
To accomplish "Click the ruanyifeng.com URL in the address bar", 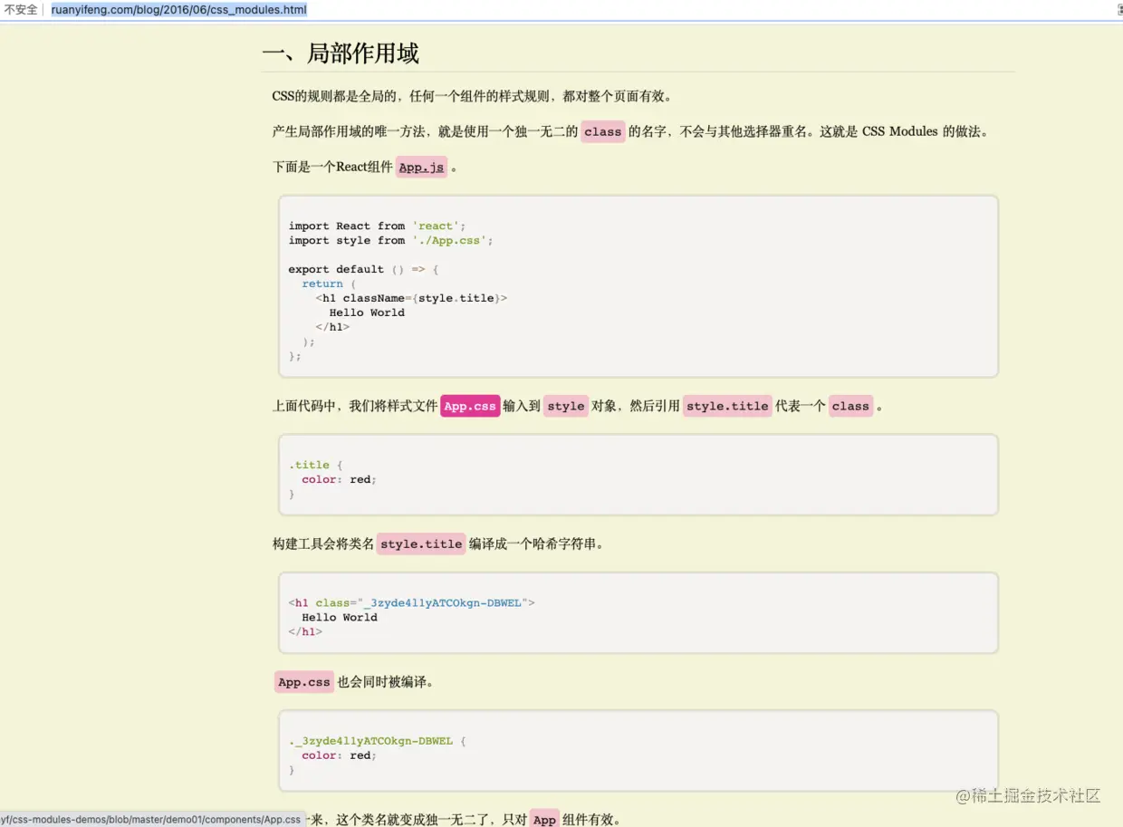I will pos(178,10).
